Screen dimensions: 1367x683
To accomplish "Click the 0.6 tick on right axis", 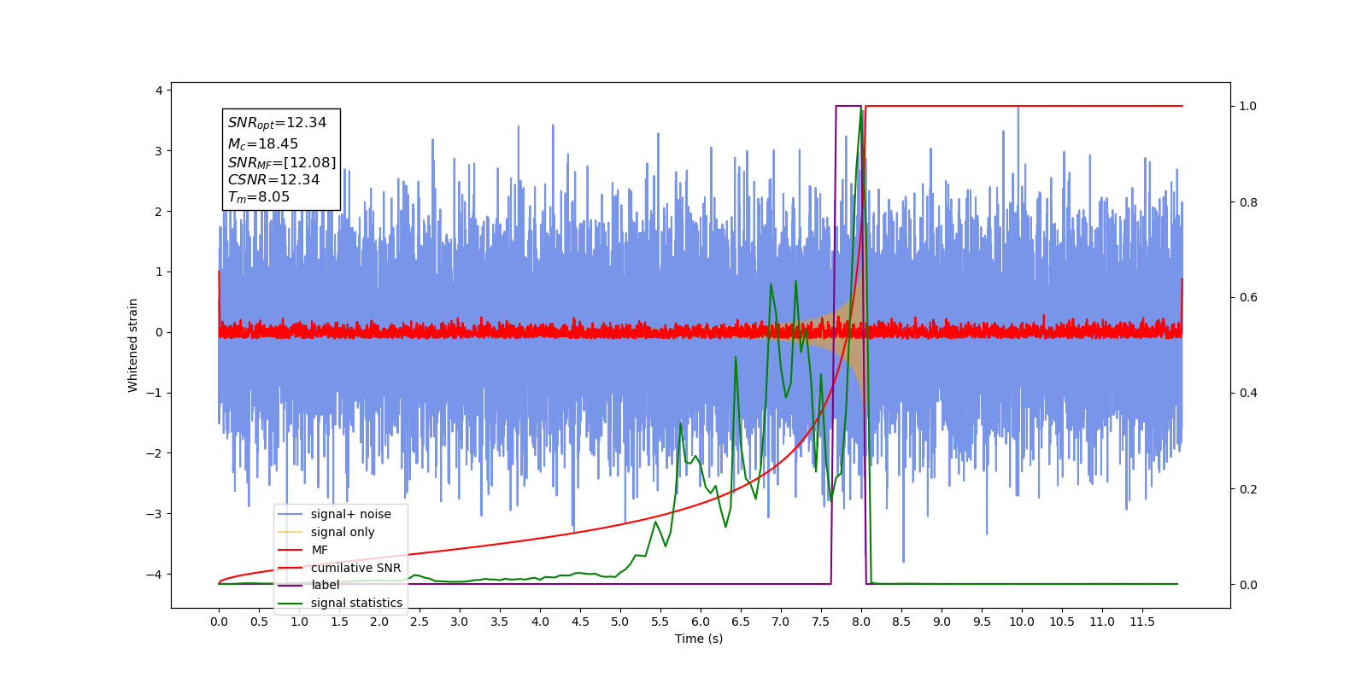I will pyautogui.click(x=1248, y=298).
